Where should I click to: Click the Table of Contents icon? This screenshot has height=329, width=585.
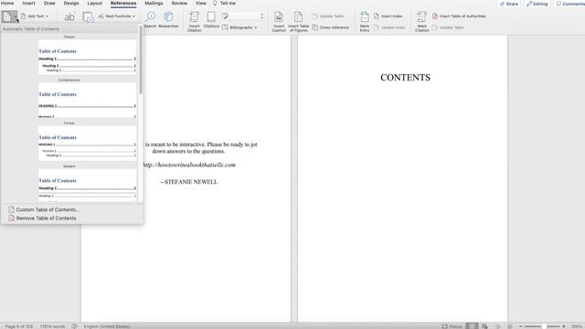pos(6,16)
